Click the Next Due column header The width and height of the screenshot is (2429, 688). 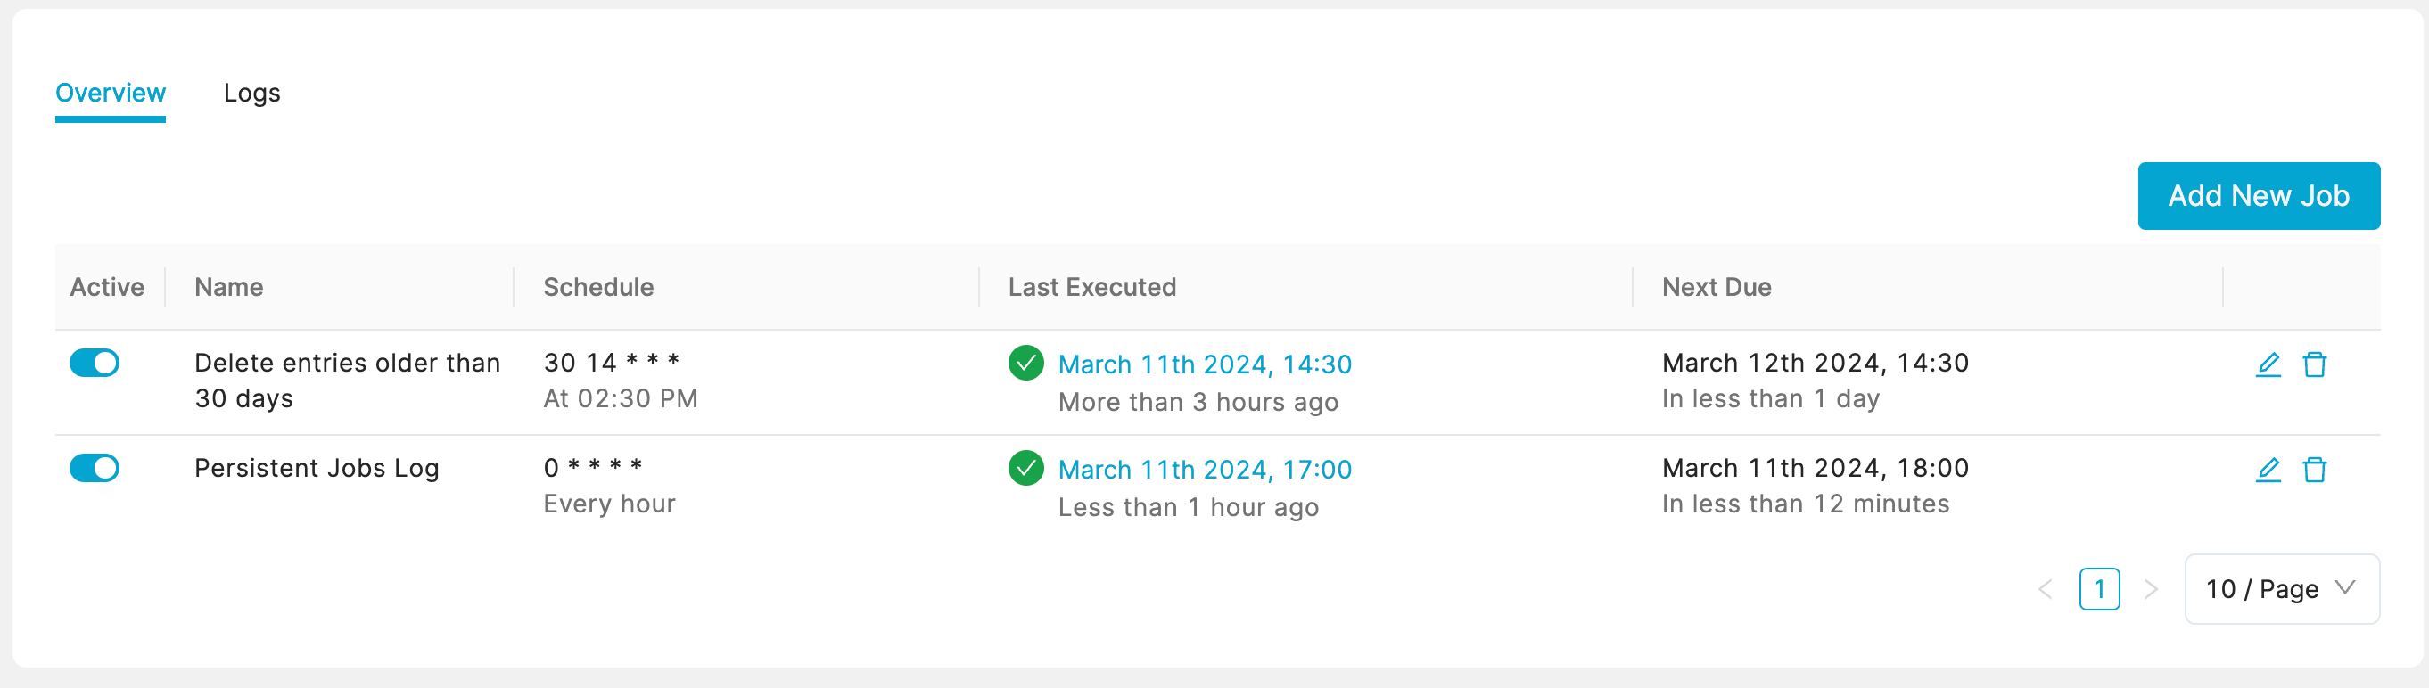[x=1717, y=288]
